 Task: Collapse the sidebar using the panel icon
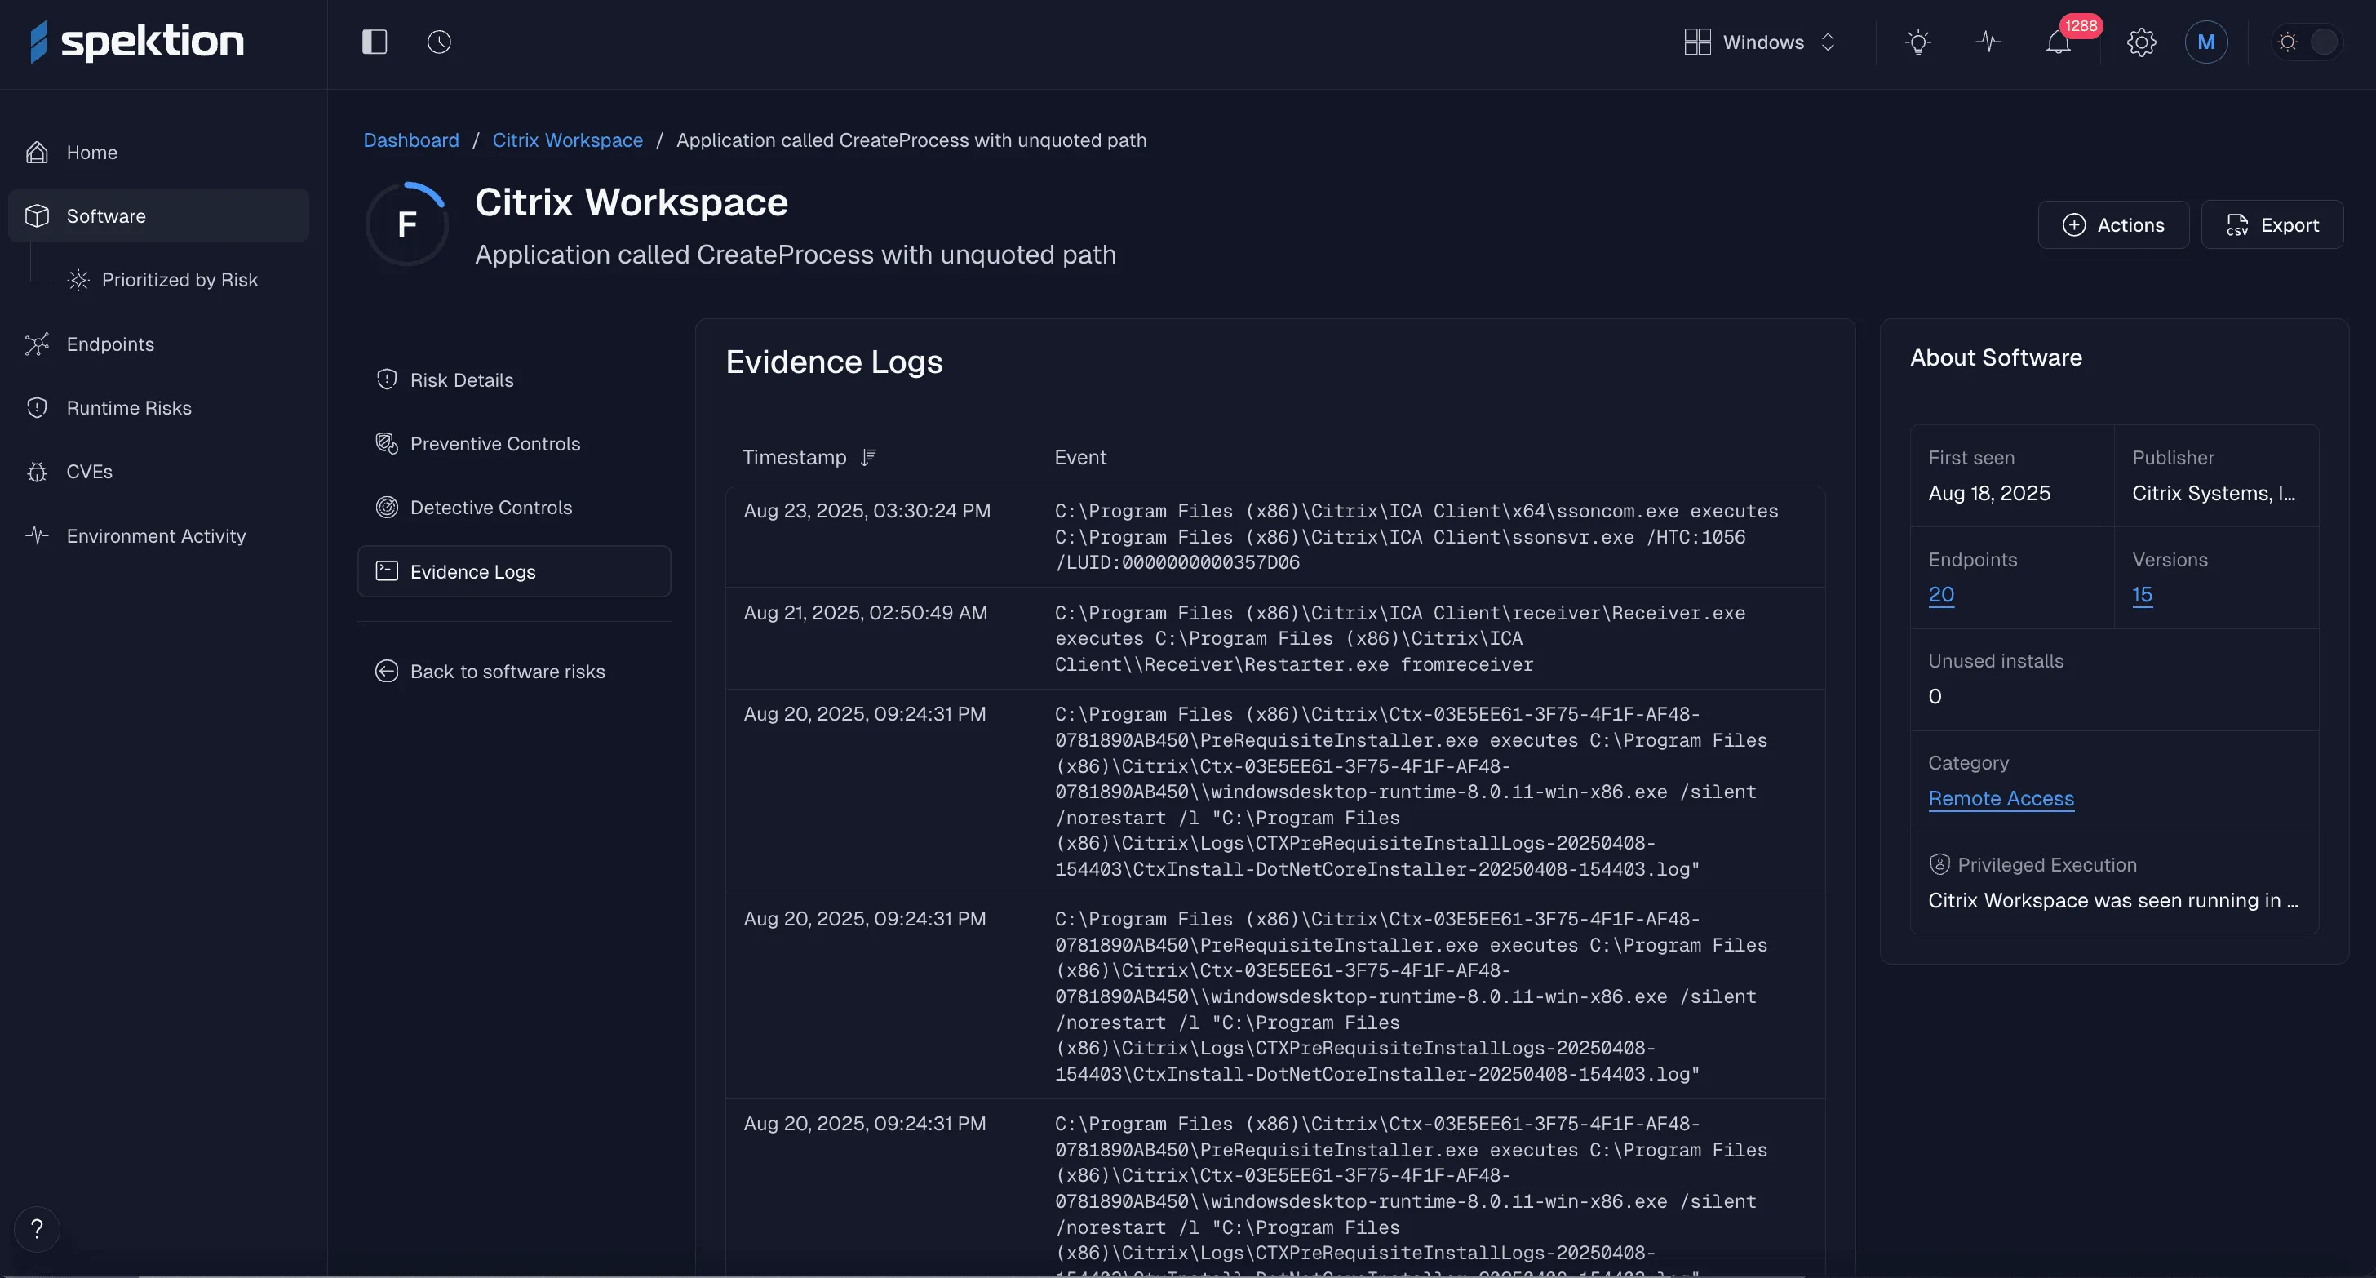pyautogui.click(x=374, y=42)
